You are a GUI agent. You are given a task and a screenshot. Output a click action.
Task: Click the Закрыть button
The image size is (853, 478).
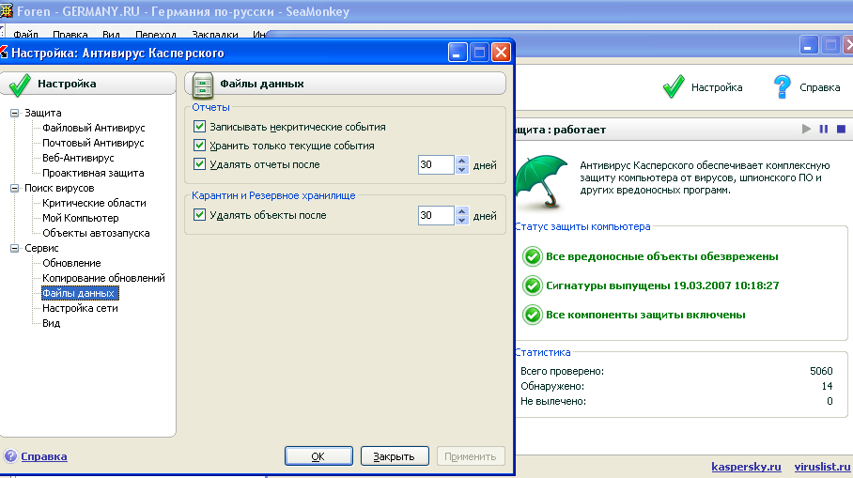(x=395, y=456)
